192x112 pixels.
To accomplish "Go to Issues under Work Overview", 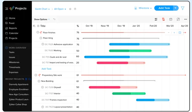I will tap(12, 57).
